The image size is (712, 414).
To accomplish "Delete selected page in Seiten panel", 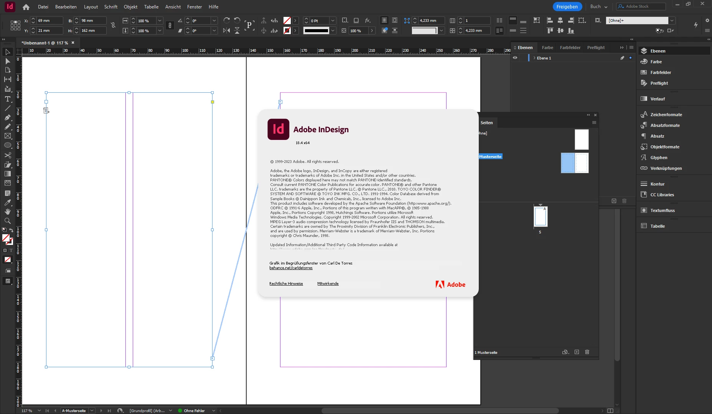I will (587, 352).
